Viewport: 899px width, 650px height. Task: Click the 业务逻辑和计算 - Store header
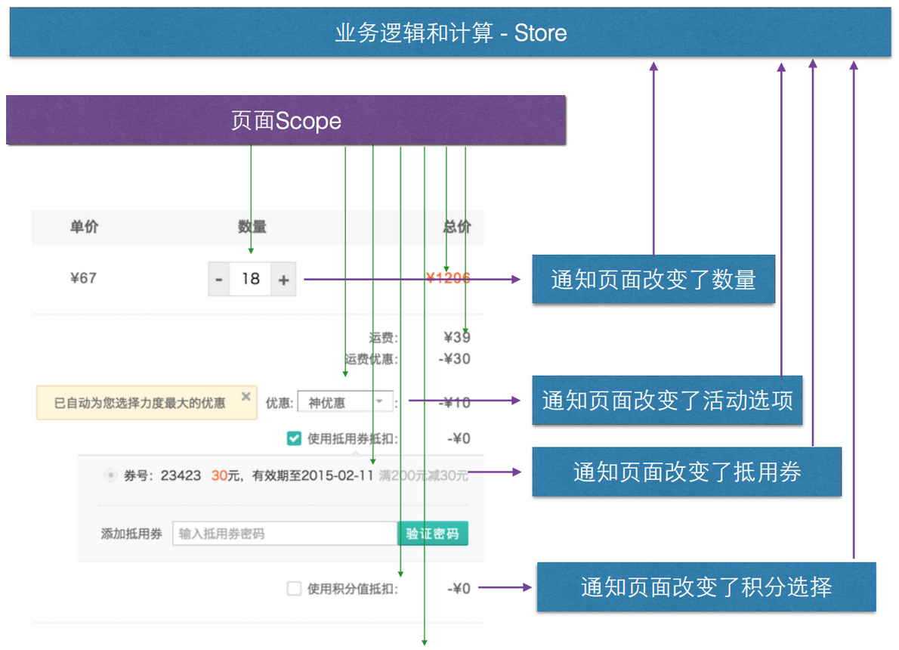449,32
